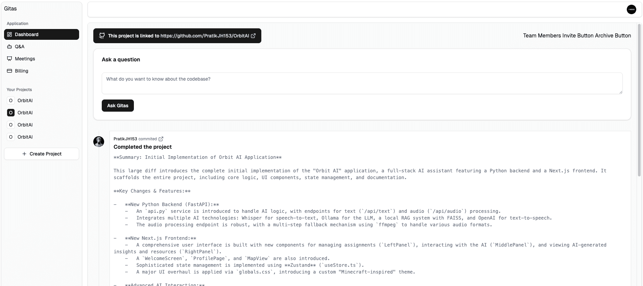Click the Q&A bot icon
643x286 pixels.
click(x=9, y=47)
